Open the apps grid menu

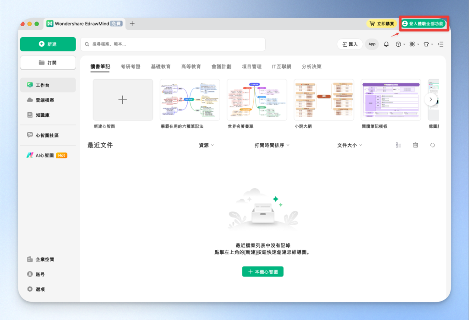(x=414, y=44)
